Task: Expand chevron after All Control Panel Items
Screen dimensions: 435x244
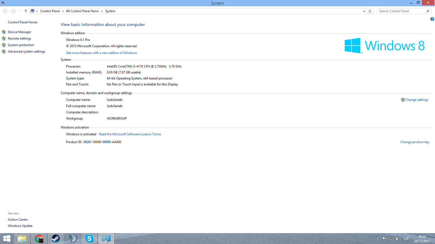Action: click(102, 11)
